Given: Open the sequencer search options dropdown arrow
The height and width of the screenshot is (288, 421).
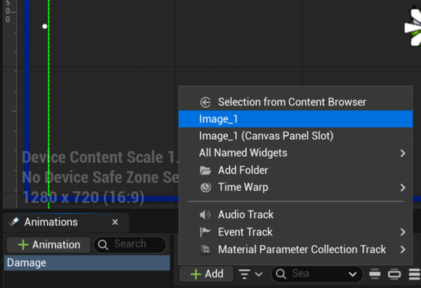Looking at the screenshot, I should pyautogui.click(x=352, y=274).
